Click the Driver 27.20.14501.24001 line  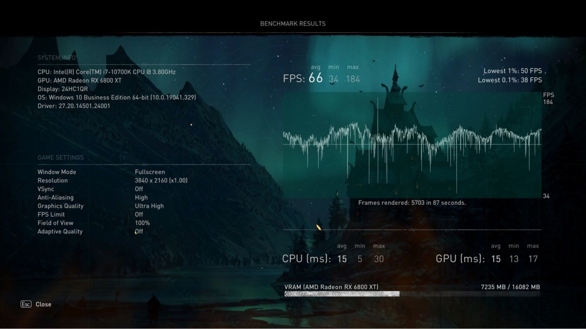tap(74, 106)
